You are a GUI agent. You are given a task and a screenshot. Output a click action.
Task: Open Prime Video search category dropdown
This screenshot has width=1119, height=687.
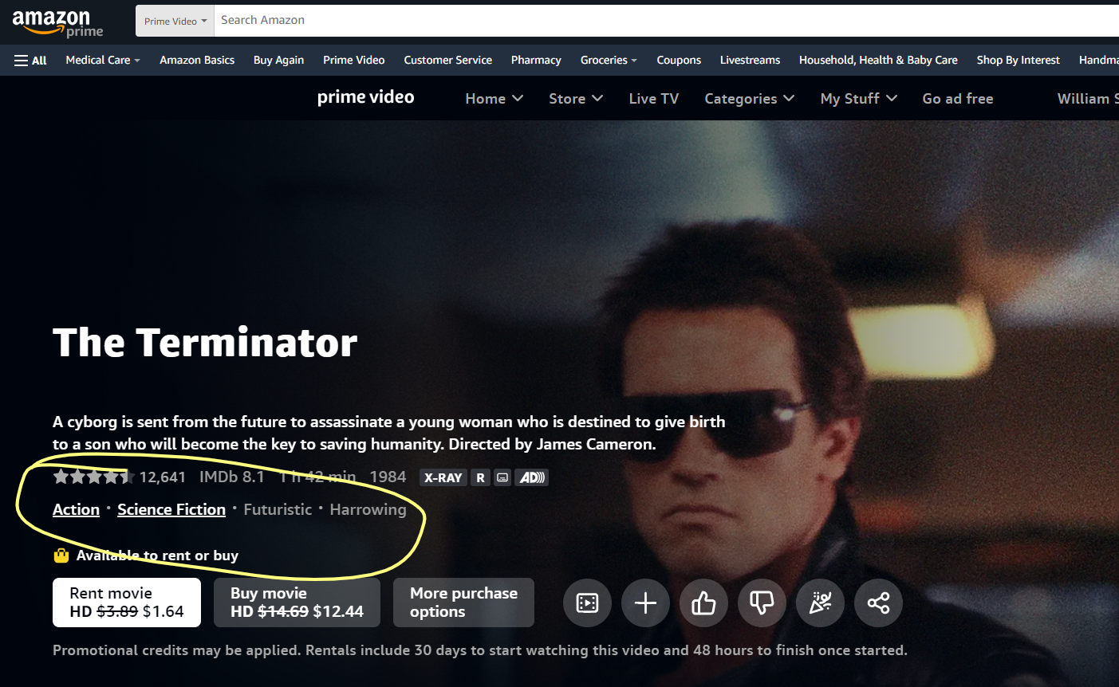click(175, 21)
